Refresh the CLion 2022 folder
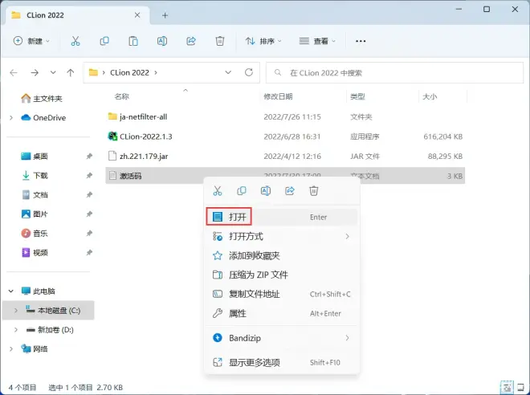Viewport: 530px width, 395px height. tap(249, 72)
